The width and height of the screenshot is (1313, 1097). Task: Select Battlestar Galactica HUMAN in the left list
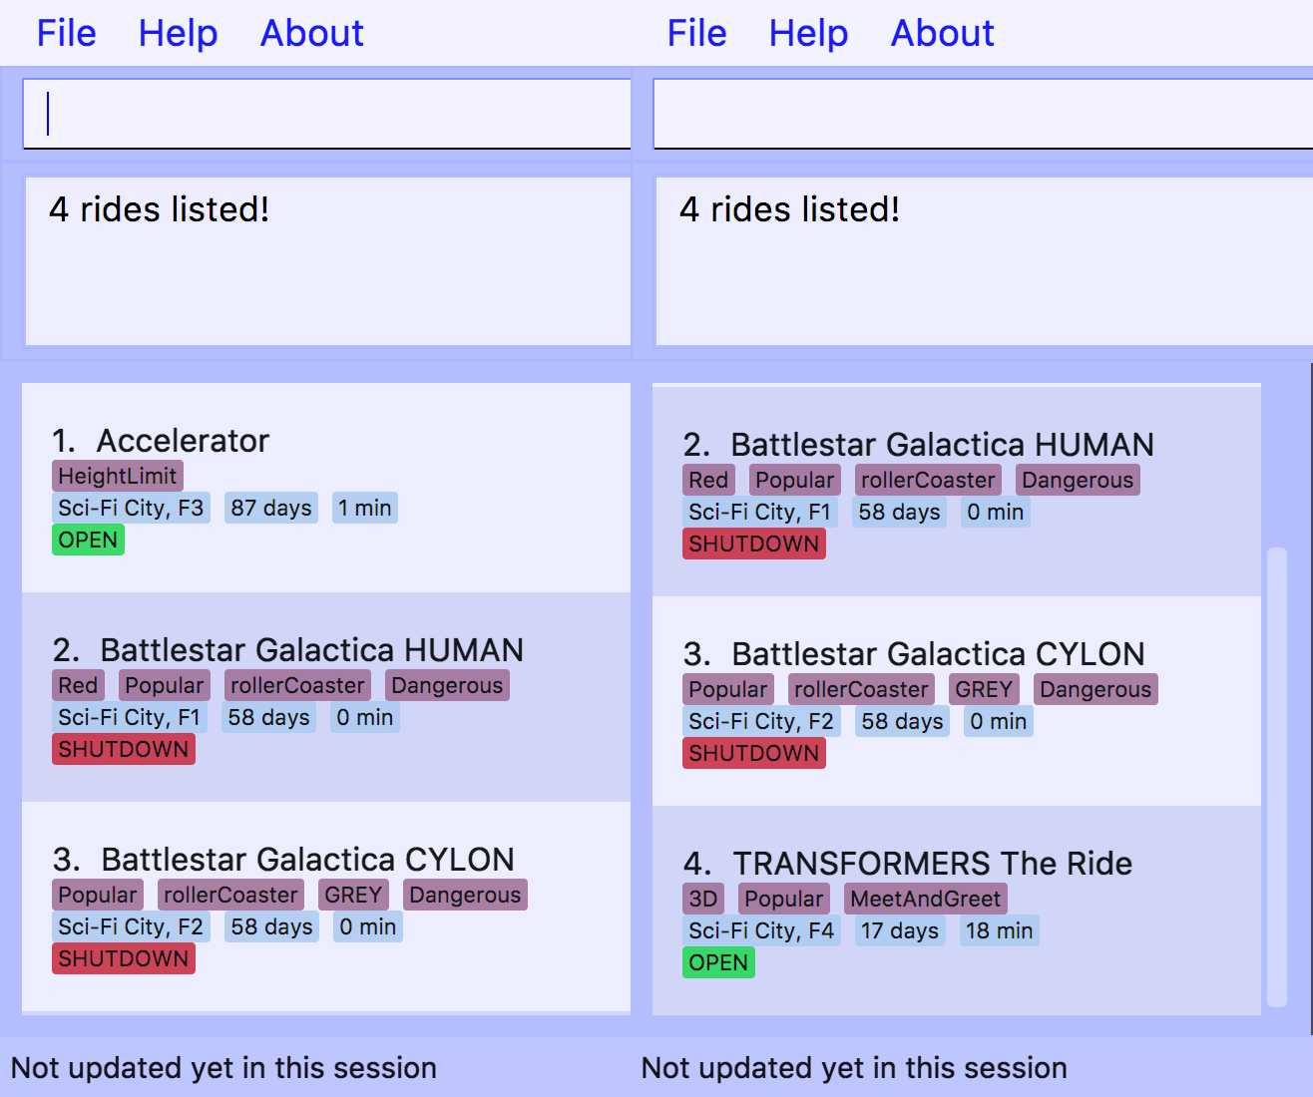(326, 697)
